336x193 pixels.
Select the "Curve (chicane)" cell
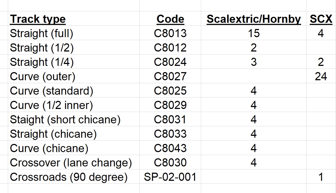point(49,148)
